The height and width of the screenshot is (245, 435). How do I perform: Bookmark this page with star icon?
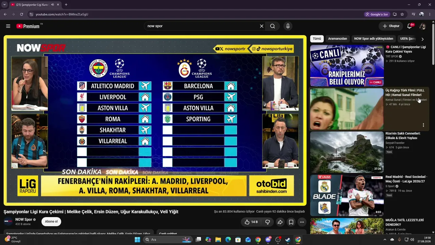(x=402, y=14)
